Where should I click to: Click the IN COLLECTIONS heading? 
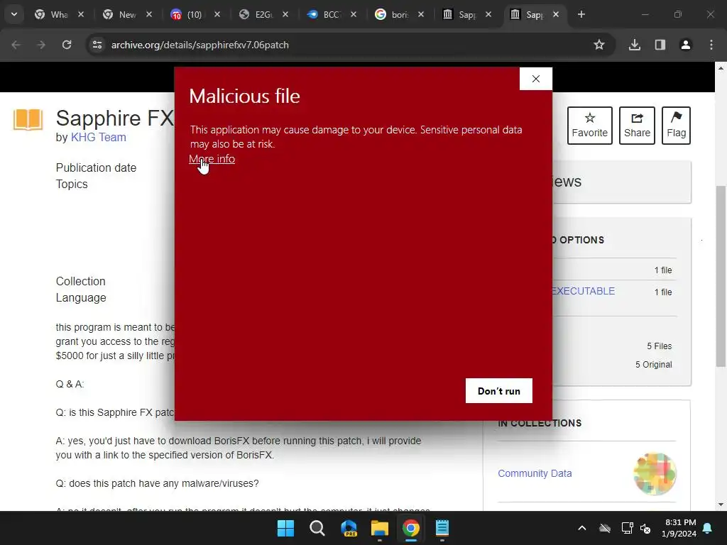(x=540, y=423)
